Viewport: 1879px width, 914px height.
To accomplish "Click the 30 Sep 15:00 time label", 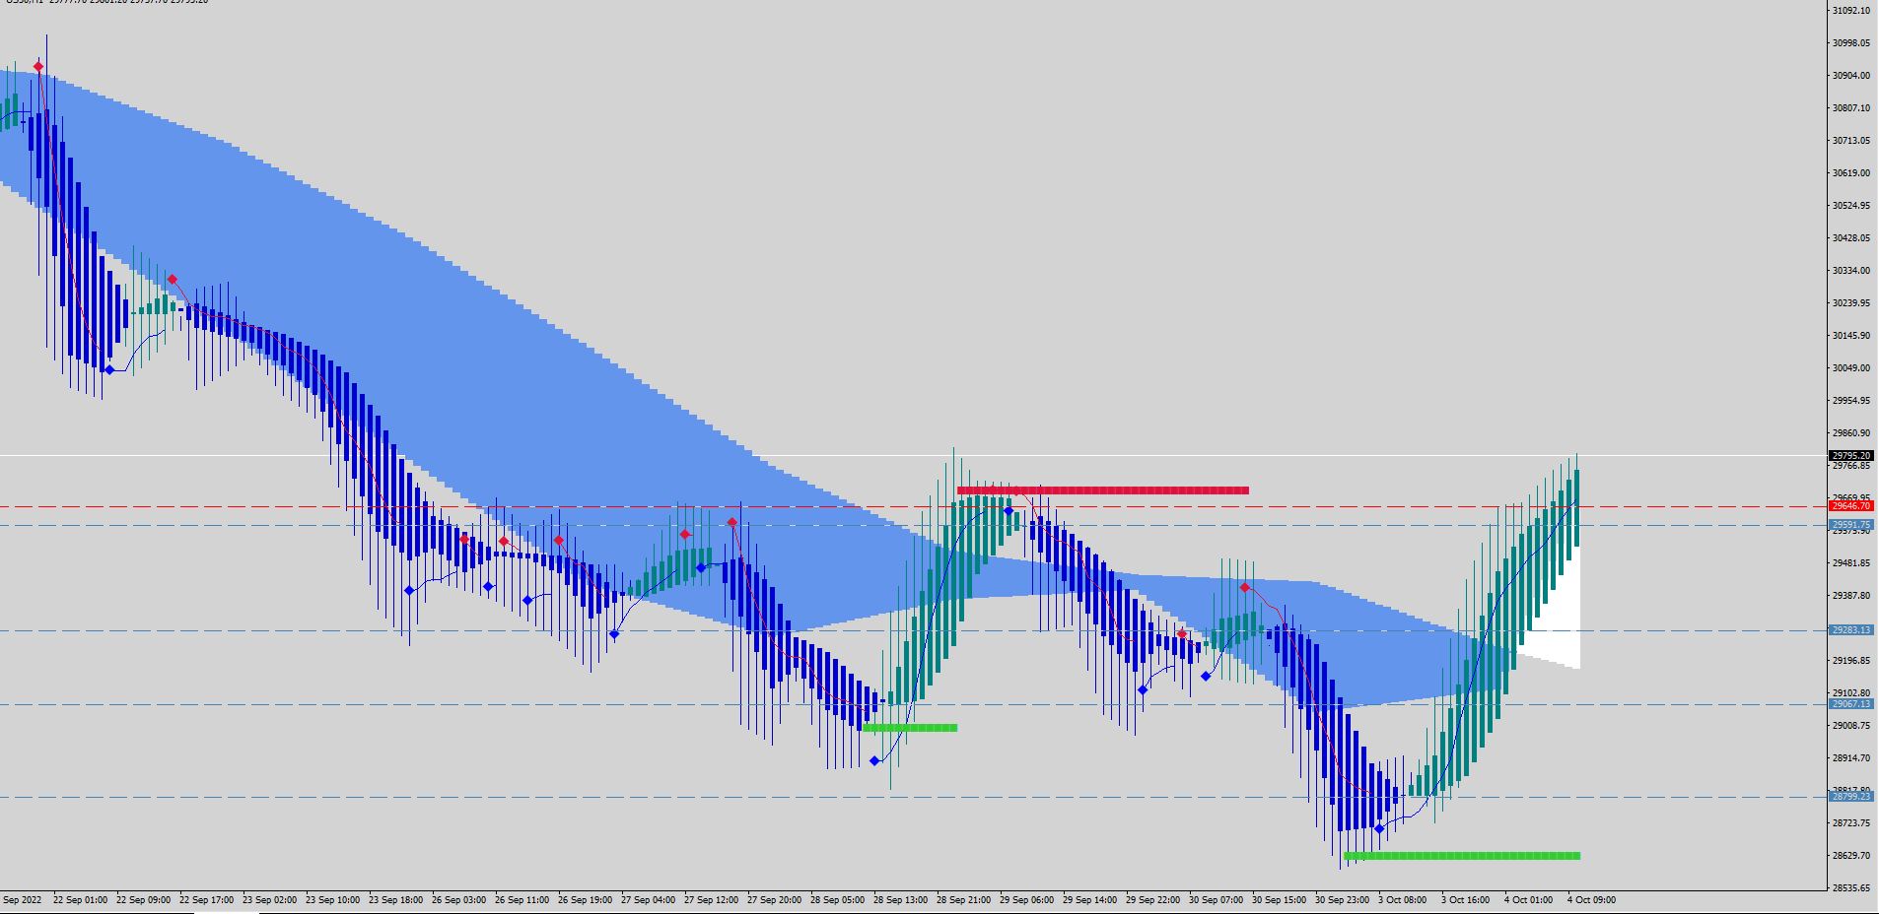I will (1279, 900).
